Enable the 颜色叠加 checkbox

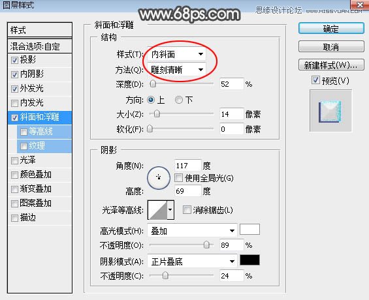pos(14,175)
